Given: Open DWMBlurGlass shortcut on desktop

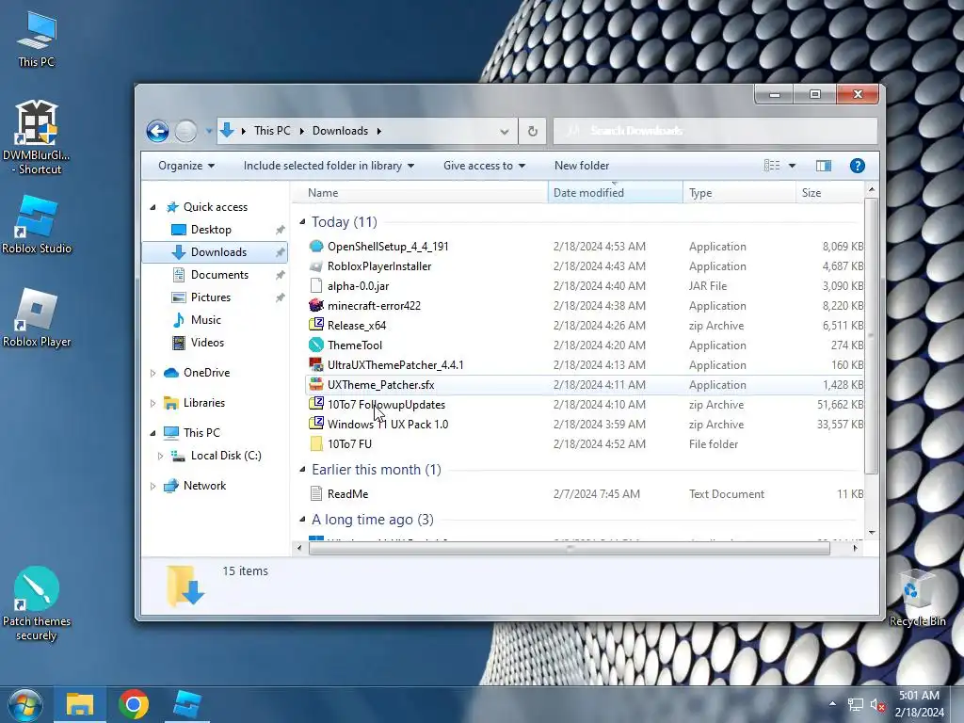Looking at the screenshot, I should 37,137.
